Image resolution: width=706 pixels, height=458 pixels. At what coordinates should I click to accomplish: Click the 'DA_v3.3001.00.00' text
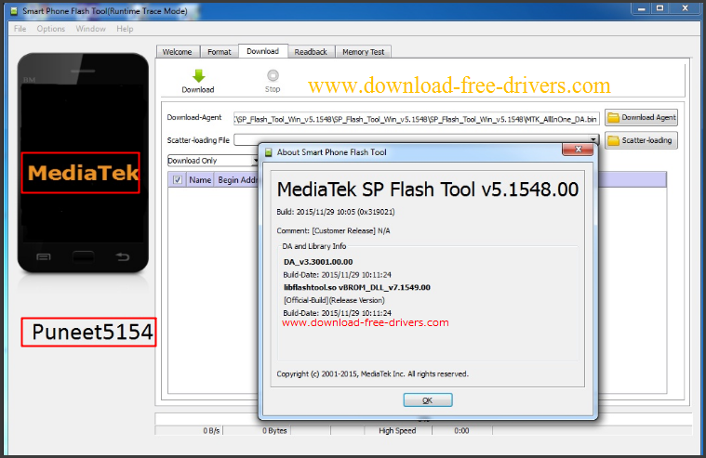point(318,262)
